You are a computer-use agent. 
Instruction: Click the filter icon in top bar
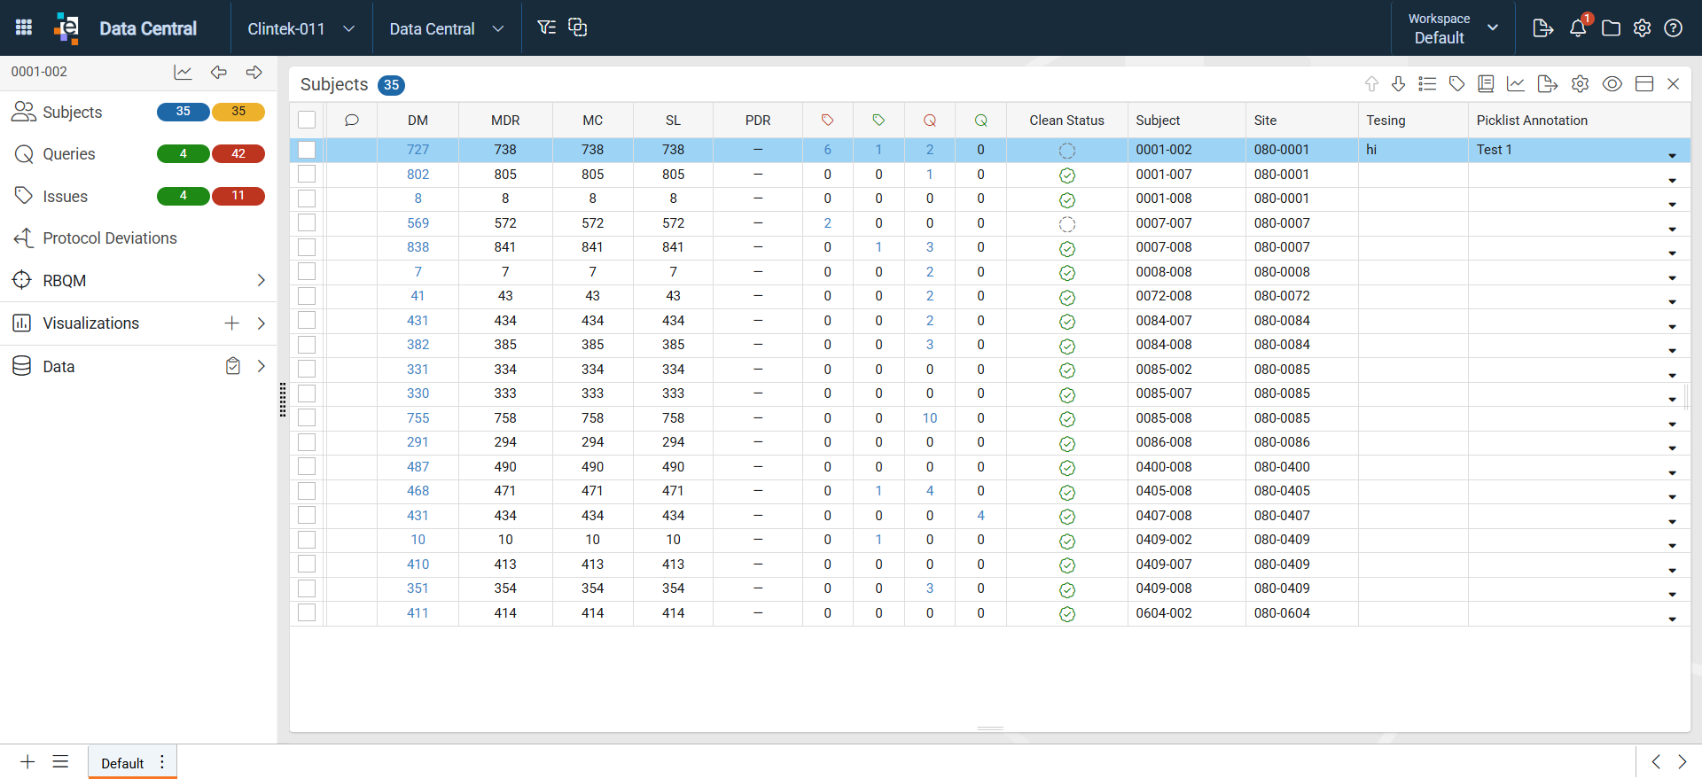(x=547, y=27)
